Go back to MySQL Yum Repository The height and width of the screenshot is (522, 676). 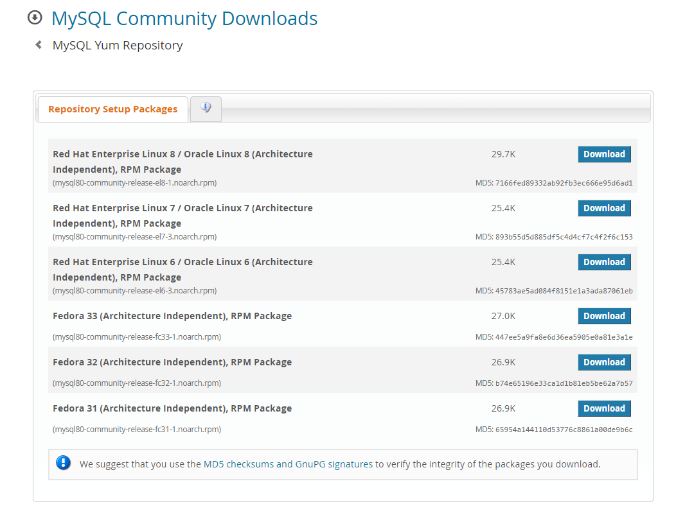pyautogui.click(x=118, y=46)
